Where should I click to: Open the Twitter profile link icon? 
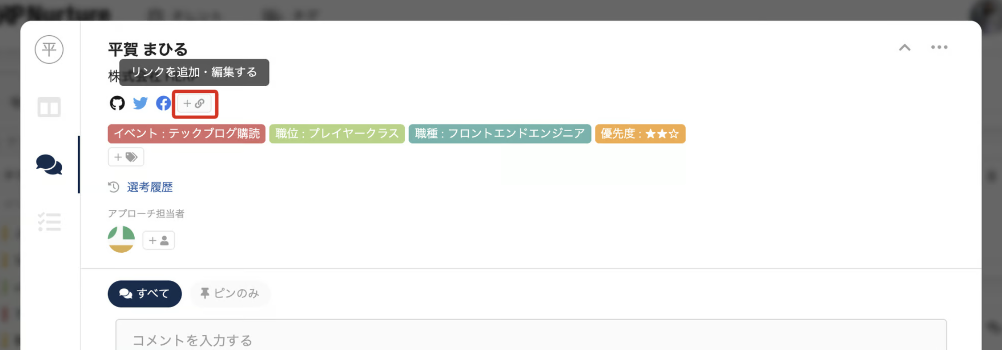click(140, 103)
